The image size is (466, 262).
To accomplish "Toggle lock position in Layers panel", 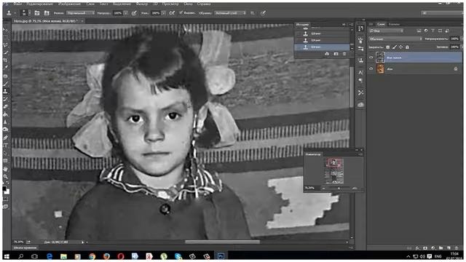I will 401,47.
